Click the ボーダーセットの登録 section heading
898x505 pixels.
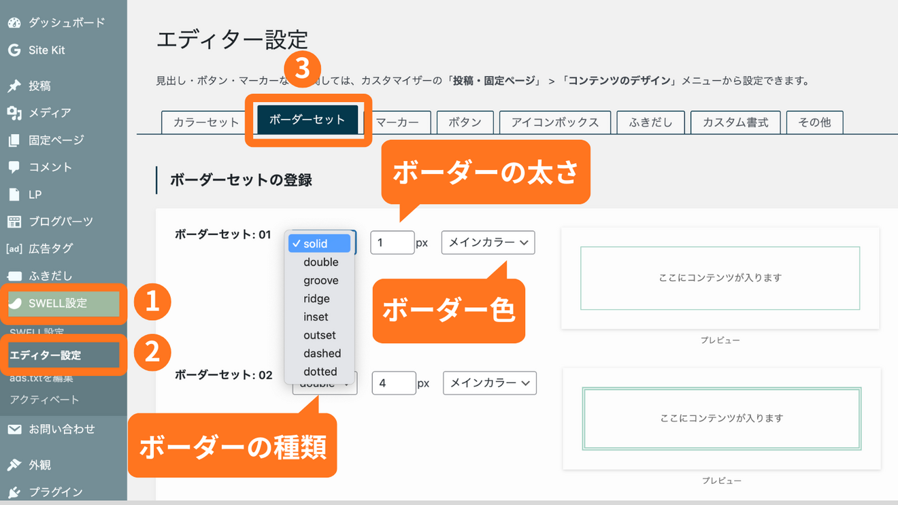(x=241, y=180)
